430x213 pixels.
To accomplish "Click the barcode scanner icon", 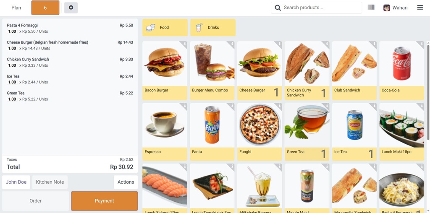I will click(x=371, y=8).
